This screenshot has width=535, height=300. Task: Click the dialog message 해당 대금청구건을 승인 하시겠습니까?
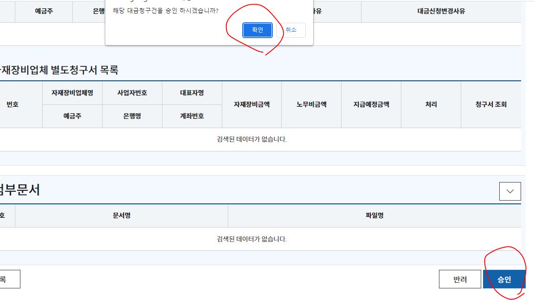(x=166, y=11)
